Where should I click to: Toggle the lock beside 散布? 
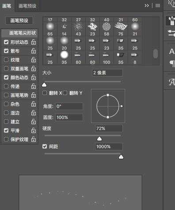point(34,51)
